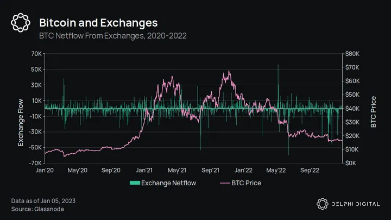Click the 70K tick on the left axis
The image size is (391, 220).
pos(37,54)
